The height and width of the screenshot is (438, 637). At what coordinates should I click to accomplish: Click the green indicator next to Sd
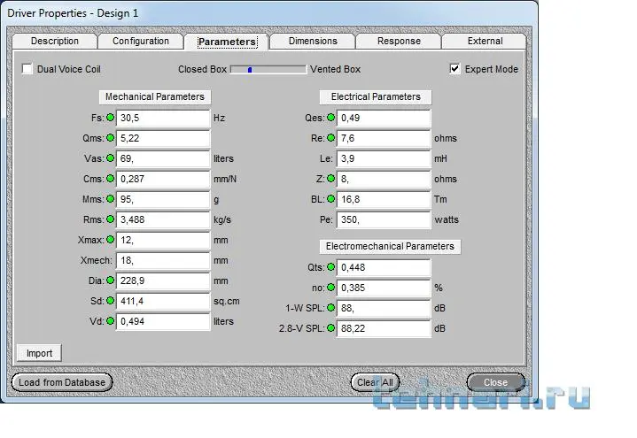click(x=110, y=301)
